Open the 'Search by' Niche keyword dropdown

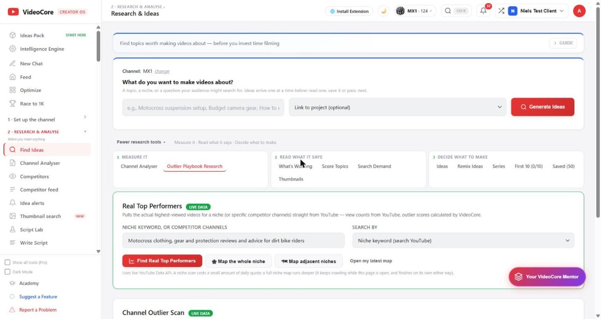click(x=463, y=241)
